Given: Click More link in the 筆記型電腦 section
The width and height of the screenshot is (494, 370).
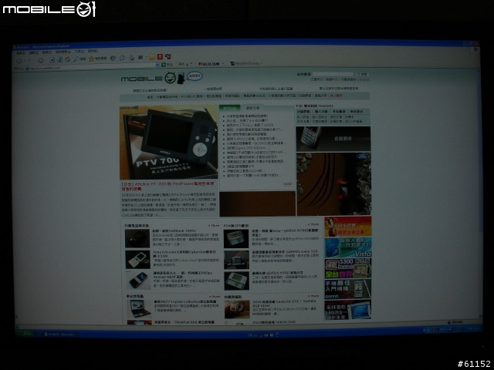Looking at the screenshot, I should tap(215, 296).
